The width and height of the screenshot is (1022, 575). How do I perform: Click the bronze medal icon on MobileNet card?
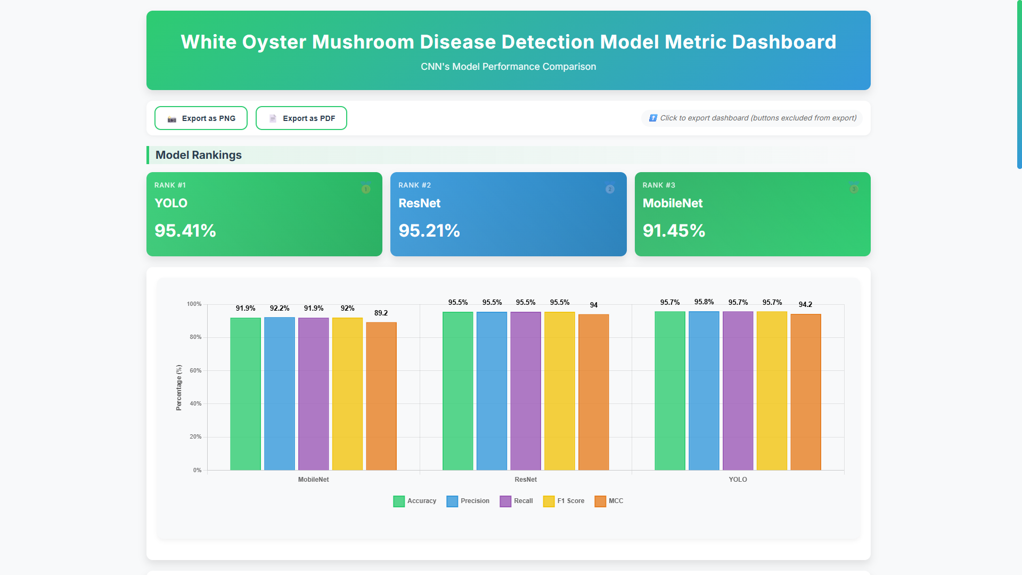(x=854, y=188)
